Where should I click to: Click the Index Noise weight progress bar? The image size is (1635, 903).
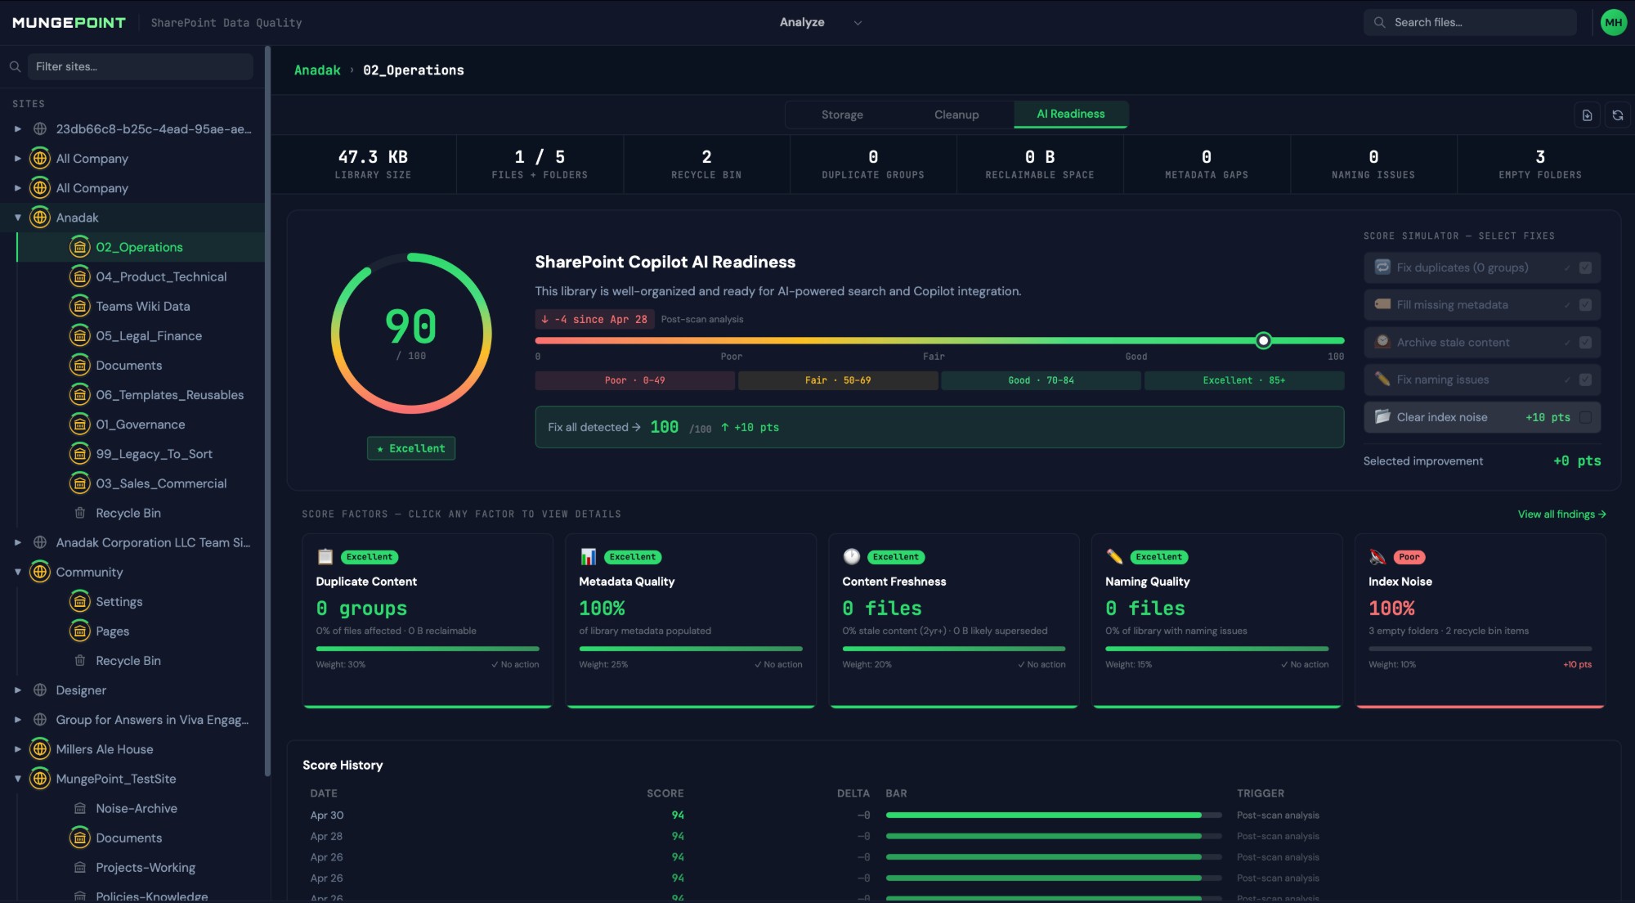click(x=1480, y=649)
